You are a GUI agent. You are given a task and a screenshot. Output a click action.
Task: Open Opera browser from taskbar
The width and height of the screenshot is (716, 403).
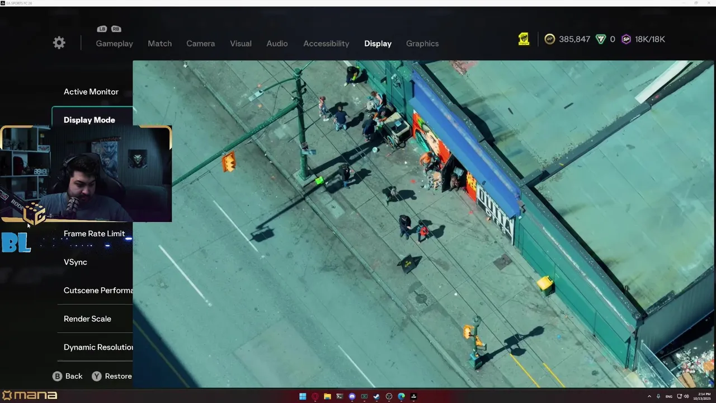[315, 396]
